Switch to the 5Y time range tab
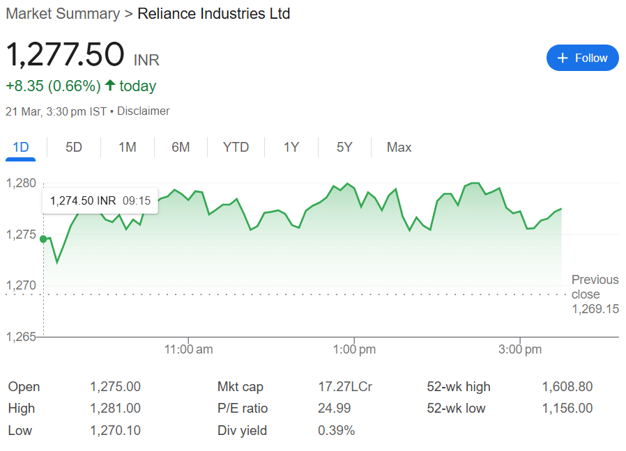The height and width of the screenshot is (451, 626). 344,147
